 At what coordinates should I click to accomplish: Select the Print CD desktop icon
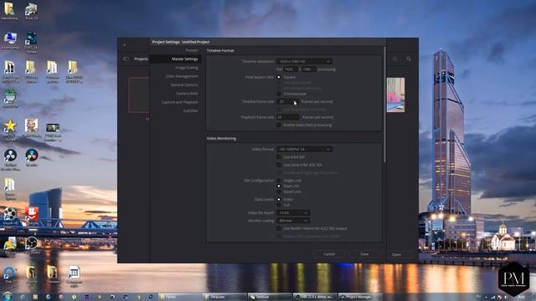point(32,11)
